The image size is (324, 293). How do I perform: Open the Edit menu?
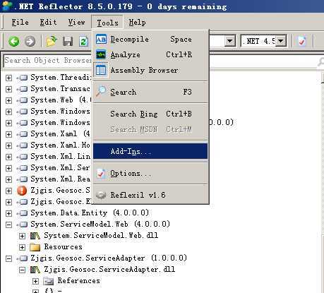pos(48,23)
